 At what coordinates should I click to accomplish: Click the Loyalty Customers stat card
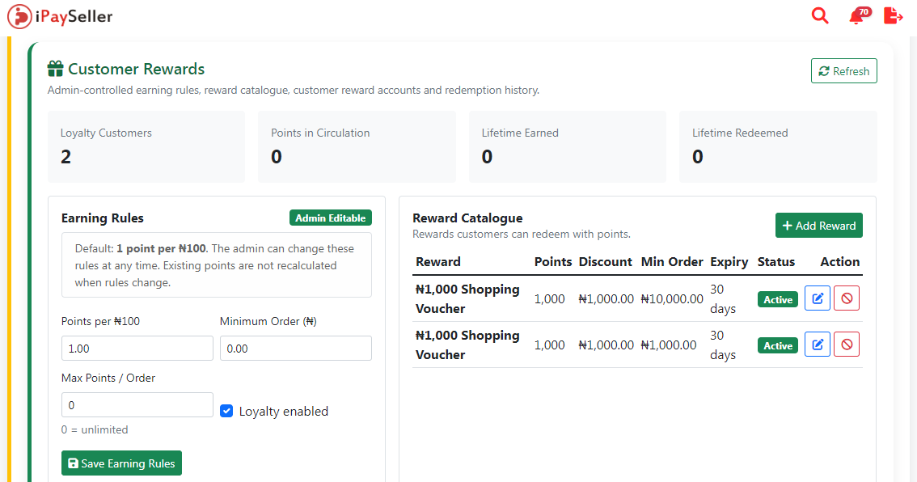[x=146, y=147]
